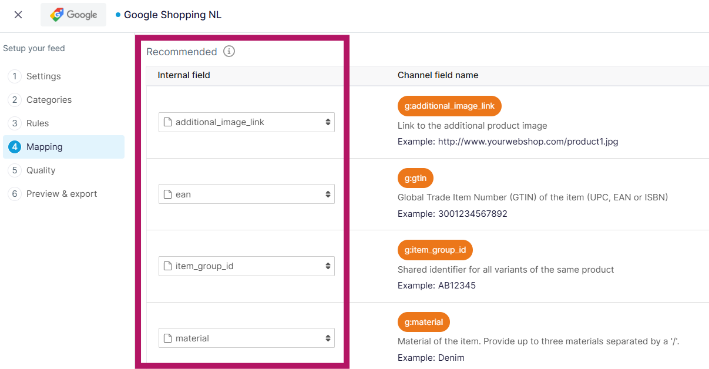The image size is (709, 369).
Task: Click Link to the additional product image text
Action: point(472,126)
